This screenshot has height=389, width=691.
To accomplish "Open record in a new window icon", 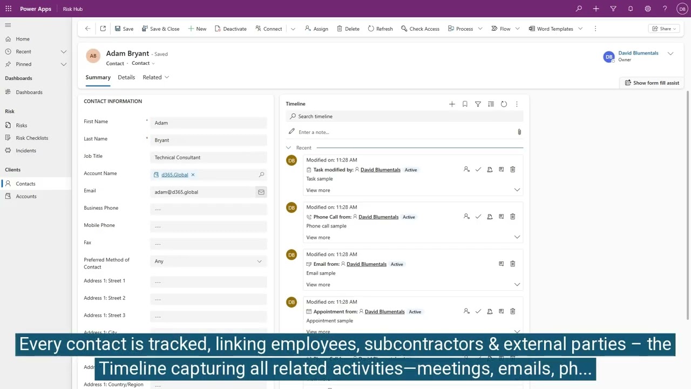I will [103, 29].
